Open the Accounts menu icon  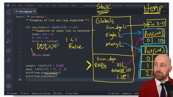[x=8, y=76]
